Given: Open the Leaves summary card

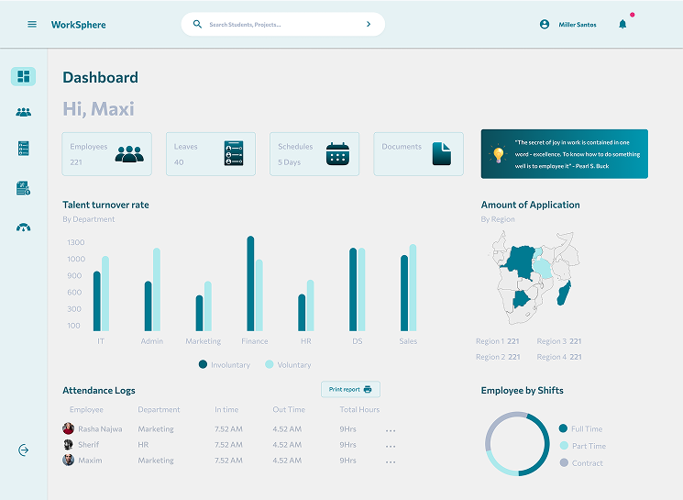Looking at the screenshot, I should tap(211, 153).
